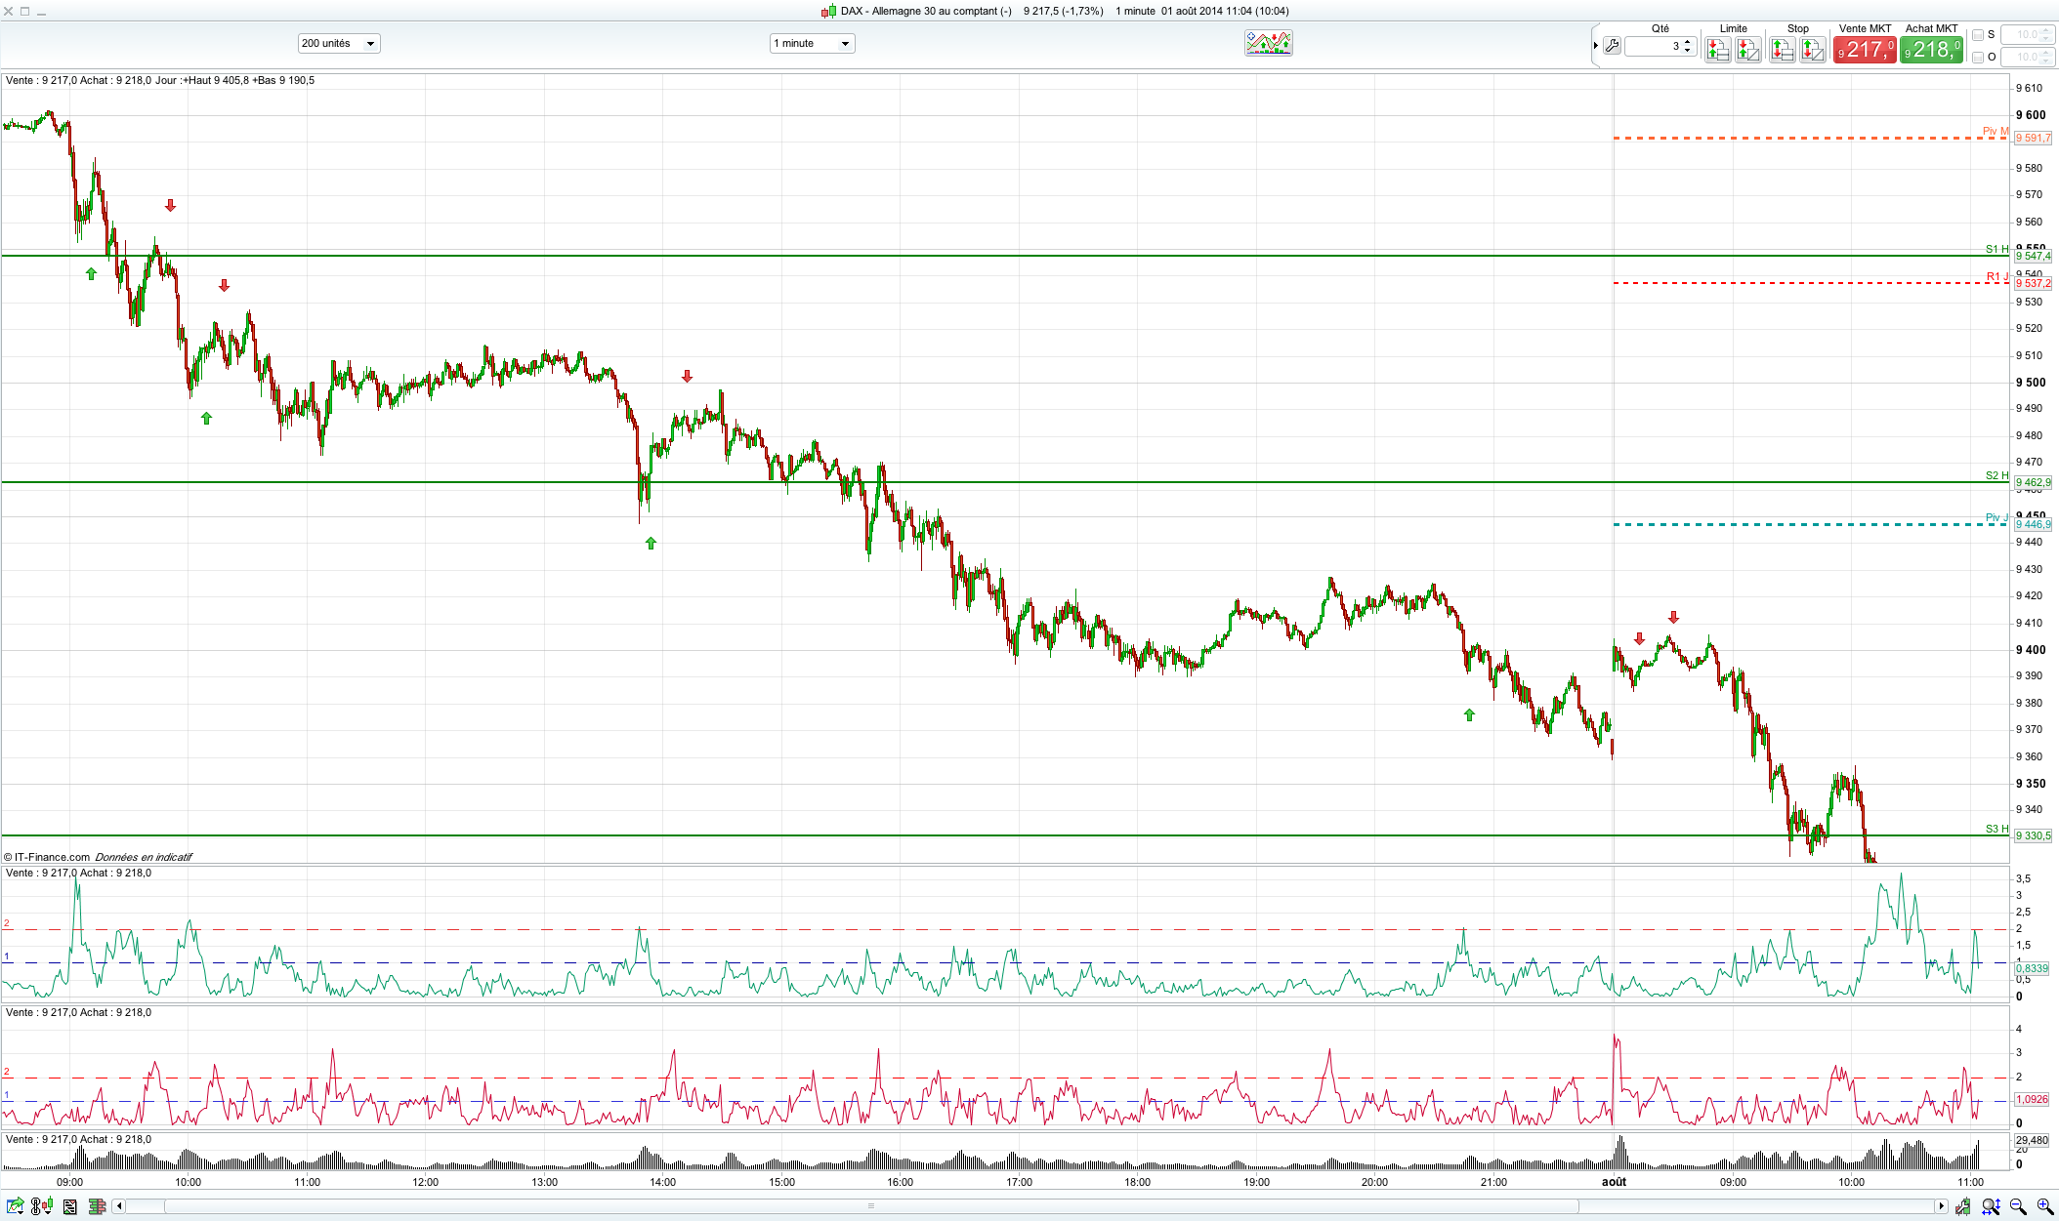Image resolution: width=2059 pixels, height=1221 pixels.
Task: Click the zoom out magnifier icon
Action: (x=2018, y=1207)
